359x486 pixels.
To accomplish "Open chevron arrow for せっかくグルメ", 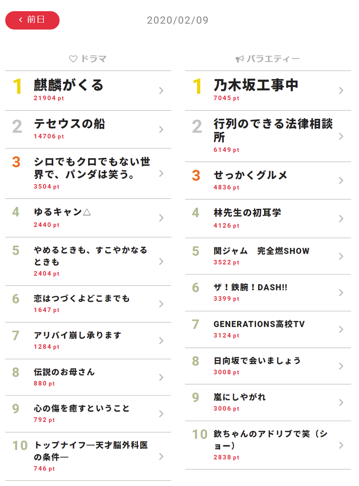I will pyautogui.click(x=341, y=180).
